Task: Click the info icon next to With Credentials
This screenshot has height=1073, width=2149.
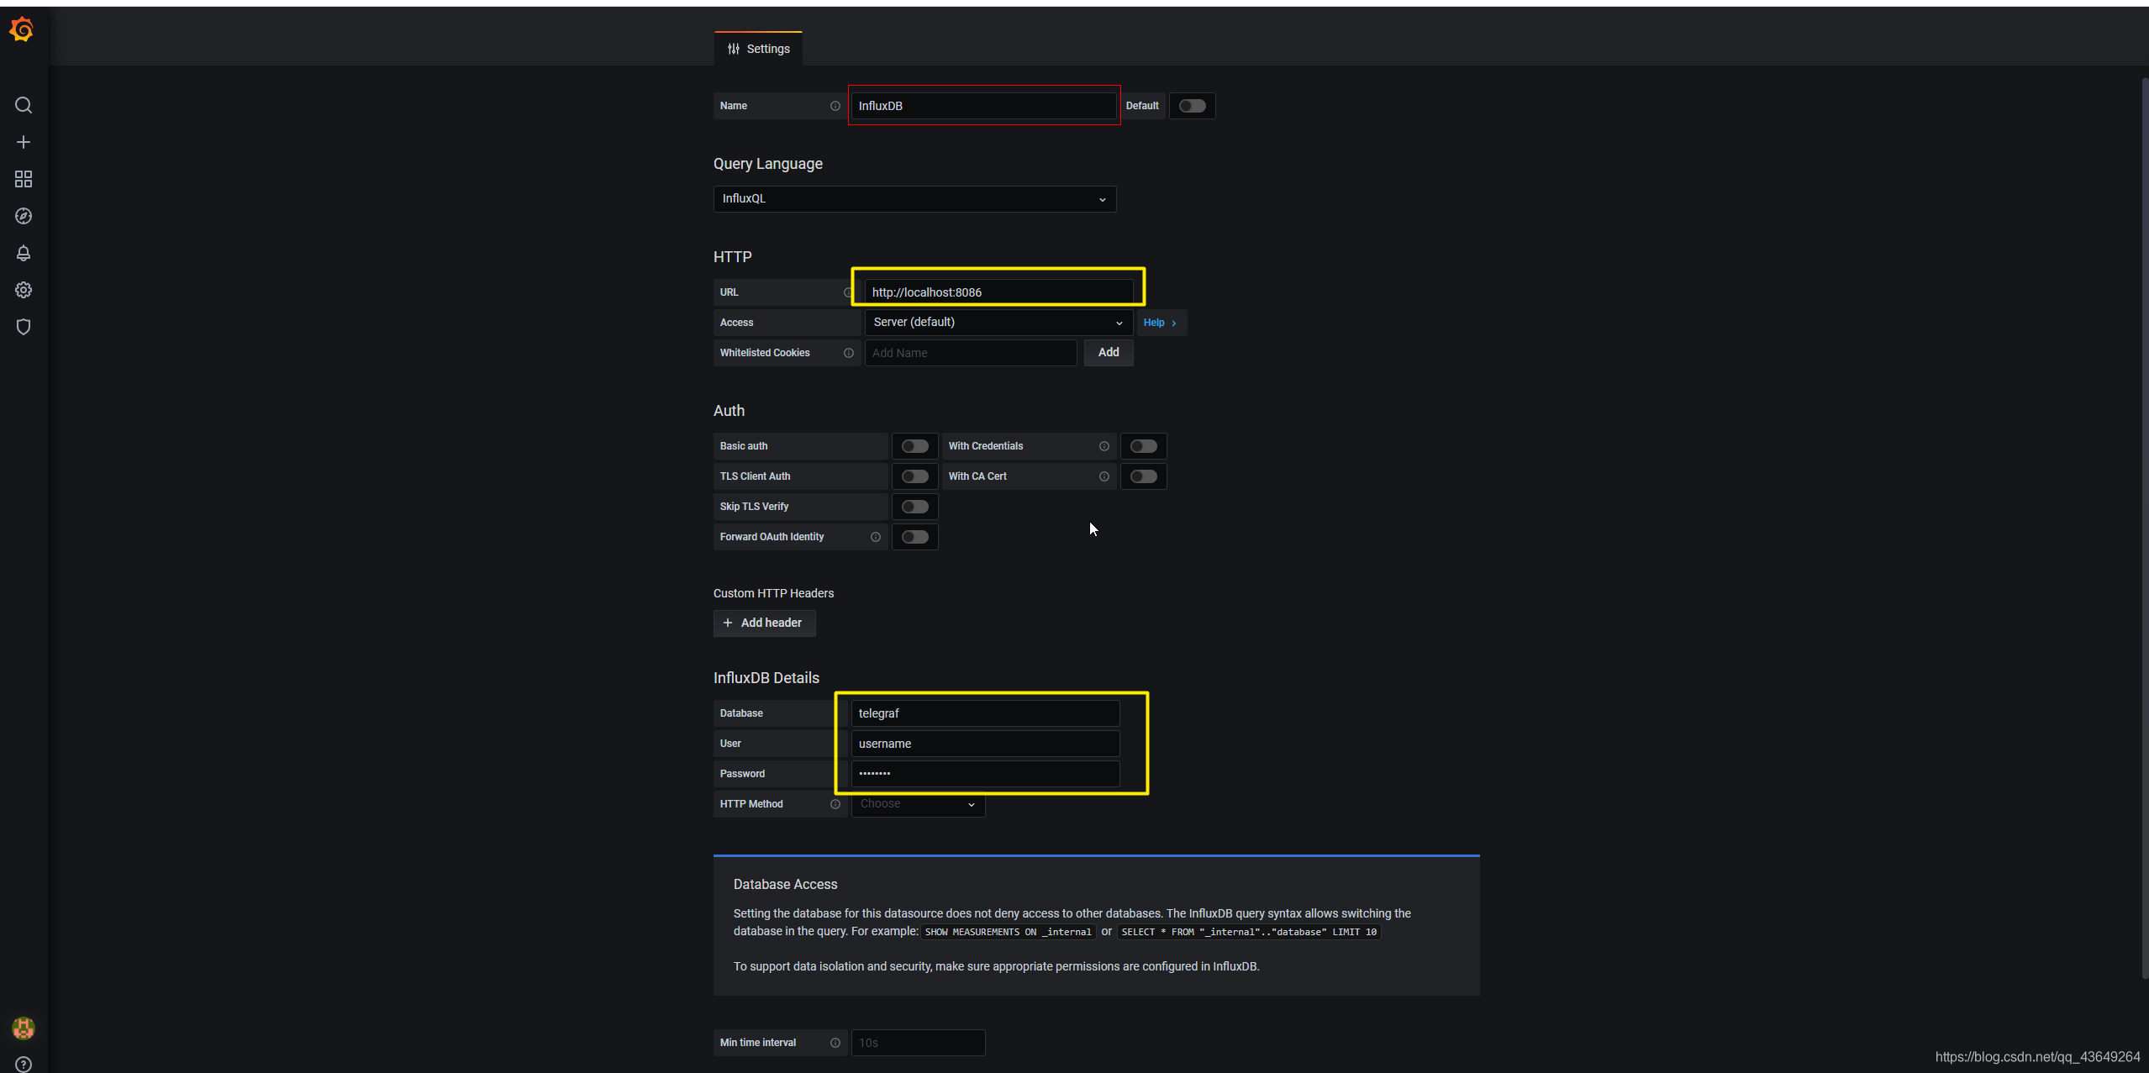Action: pos(1104,446)
